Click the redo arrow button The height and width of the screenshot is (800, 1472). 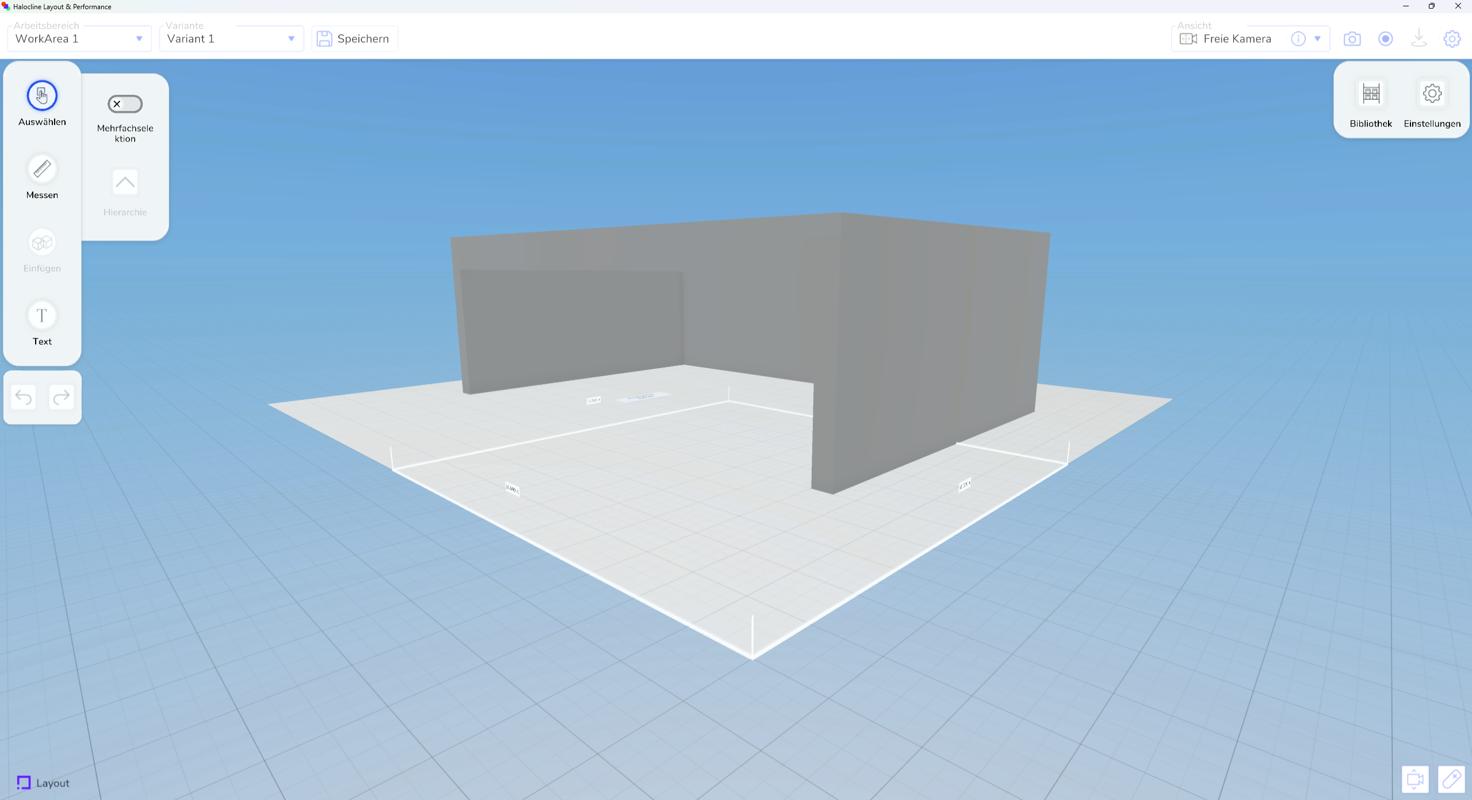pos(61,397)
